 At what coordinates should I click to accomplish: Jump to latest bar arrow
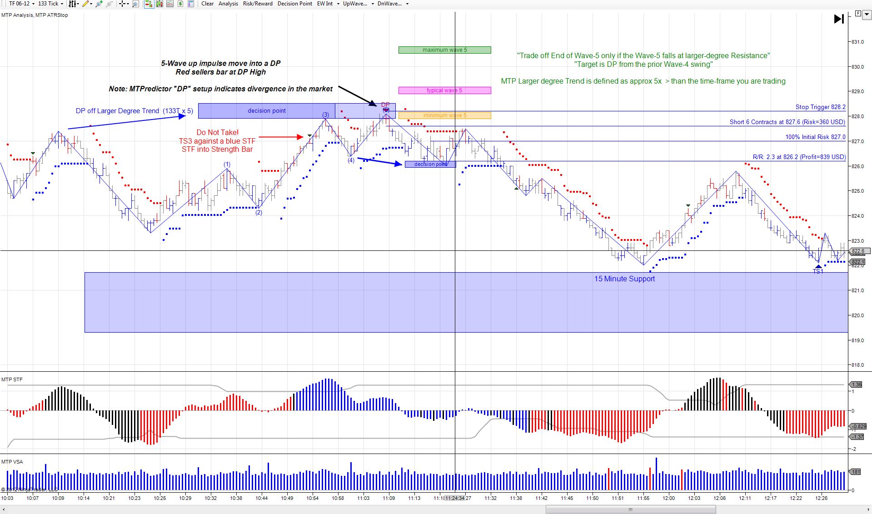pyautogui.click(x=839, y=19)
